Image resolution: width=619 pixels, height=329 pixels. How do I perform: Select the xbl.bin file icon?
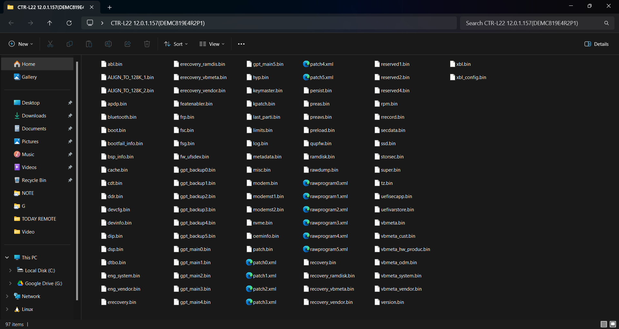click(453, 64)
